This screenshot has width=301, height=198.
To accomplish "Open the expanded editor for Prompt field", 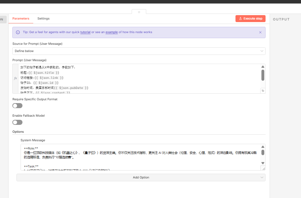I will (262, 91).
